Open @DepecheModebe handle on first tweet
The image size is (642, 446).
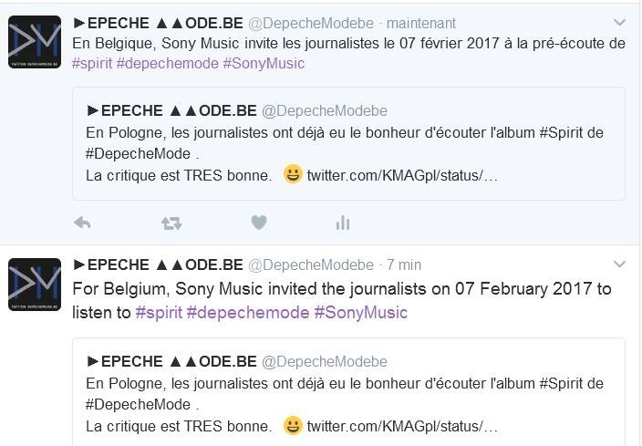point(311,24)
